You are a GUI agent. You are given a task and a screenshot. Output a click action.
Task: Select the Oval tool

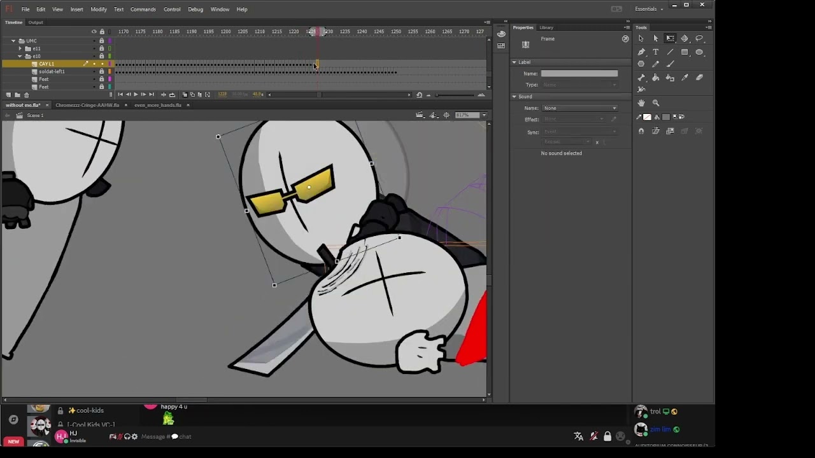[x=699, y=52]
